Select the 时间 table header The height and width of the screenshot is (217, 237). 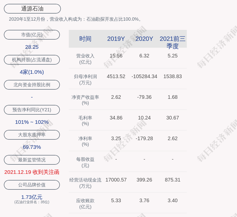[85, 39]
